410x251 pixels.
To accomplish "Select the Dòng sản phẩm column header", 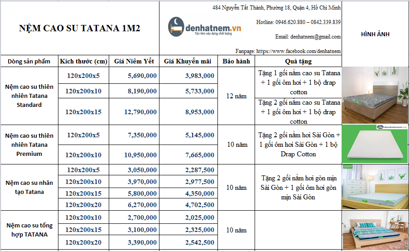I will coord(29,61).
